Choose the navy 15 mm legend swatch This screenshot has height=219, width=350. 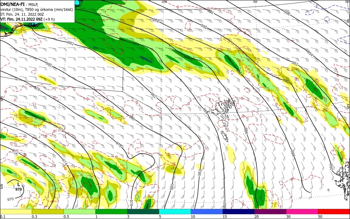(238, 212)
